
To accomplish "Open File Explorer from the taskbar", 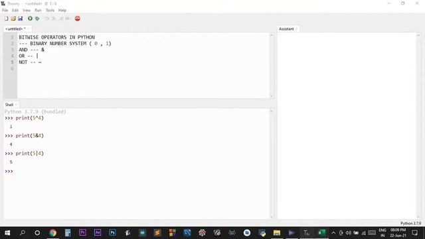I will 277,233.
